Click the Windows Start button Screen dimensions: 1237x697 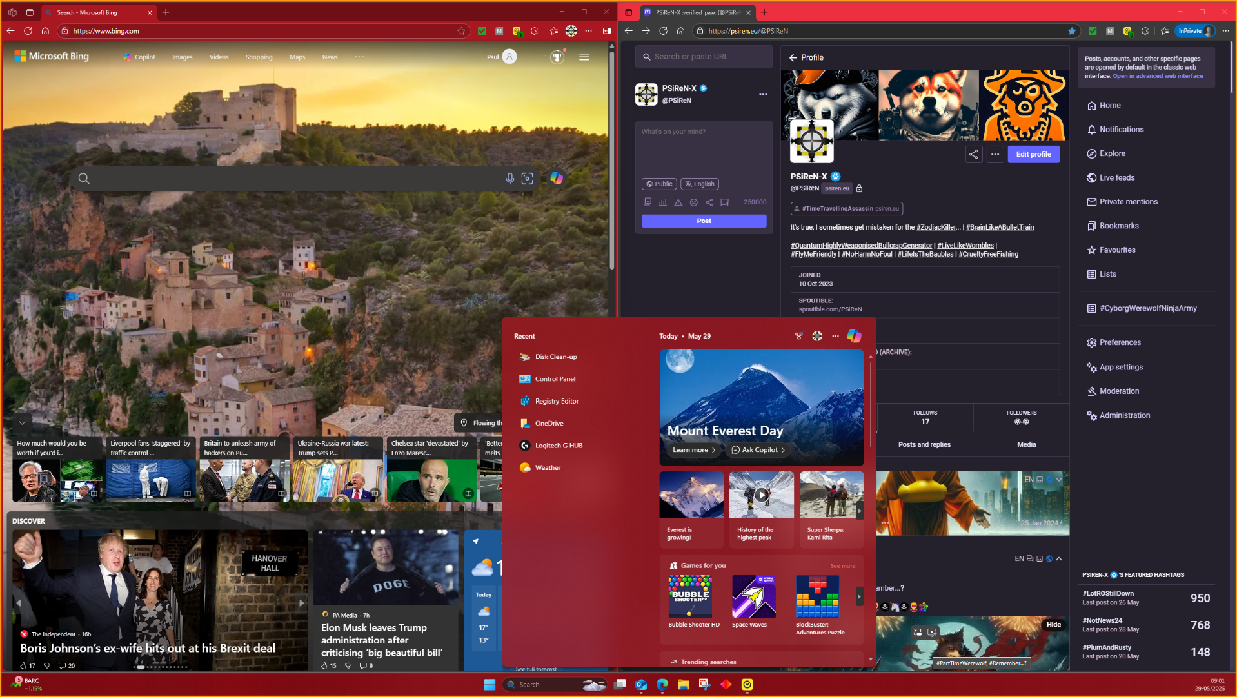tap(490, 685)
